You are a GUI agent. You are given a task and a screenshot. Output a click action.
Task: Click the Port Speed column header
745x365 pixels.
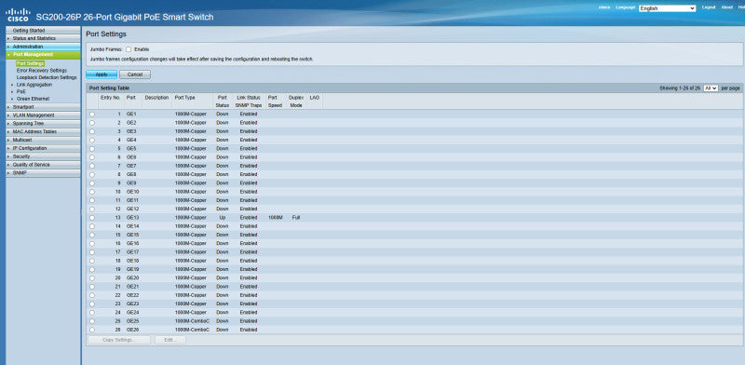275,101
